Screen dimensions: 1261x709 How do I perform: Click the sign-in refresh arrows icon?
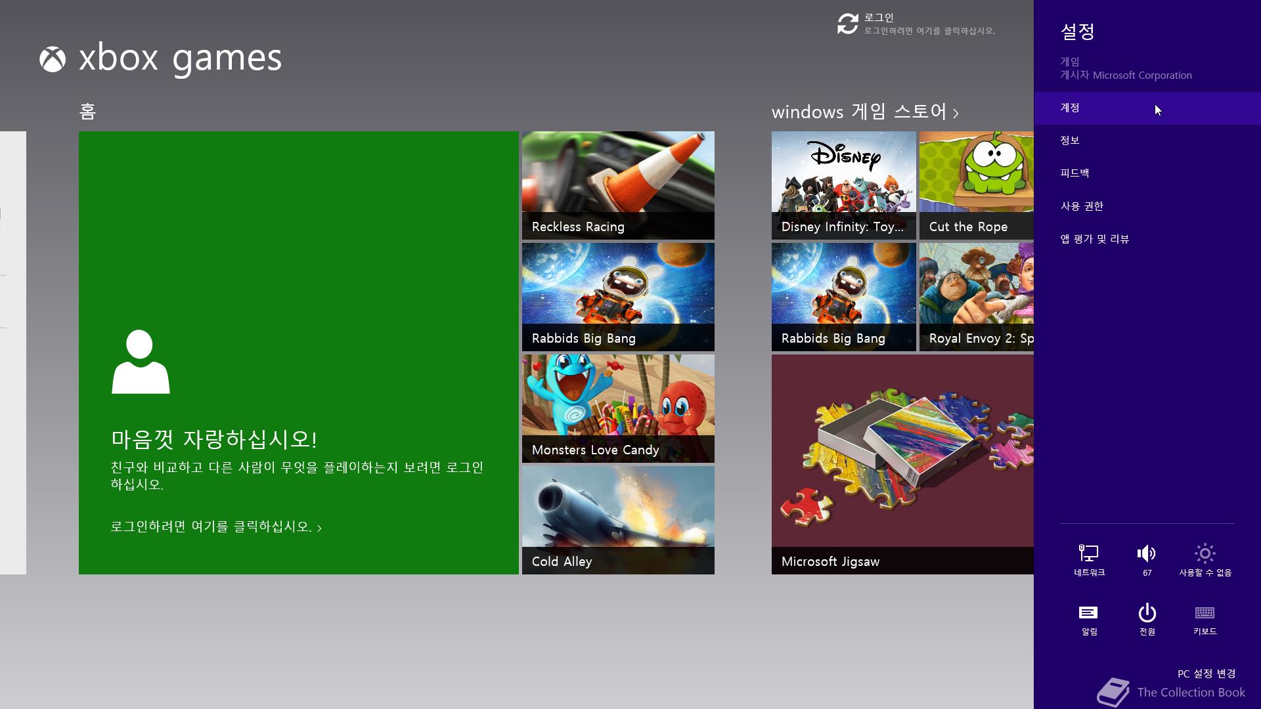coord(847,24)
